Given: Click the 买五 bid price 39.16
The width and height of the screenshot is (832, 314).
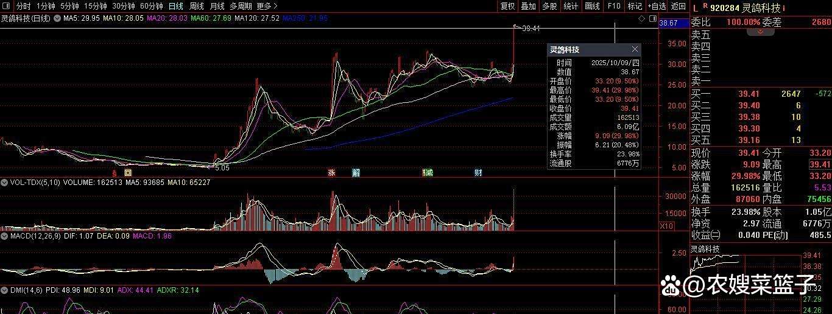Looking at the screenshot, I should tap(749, 140).
